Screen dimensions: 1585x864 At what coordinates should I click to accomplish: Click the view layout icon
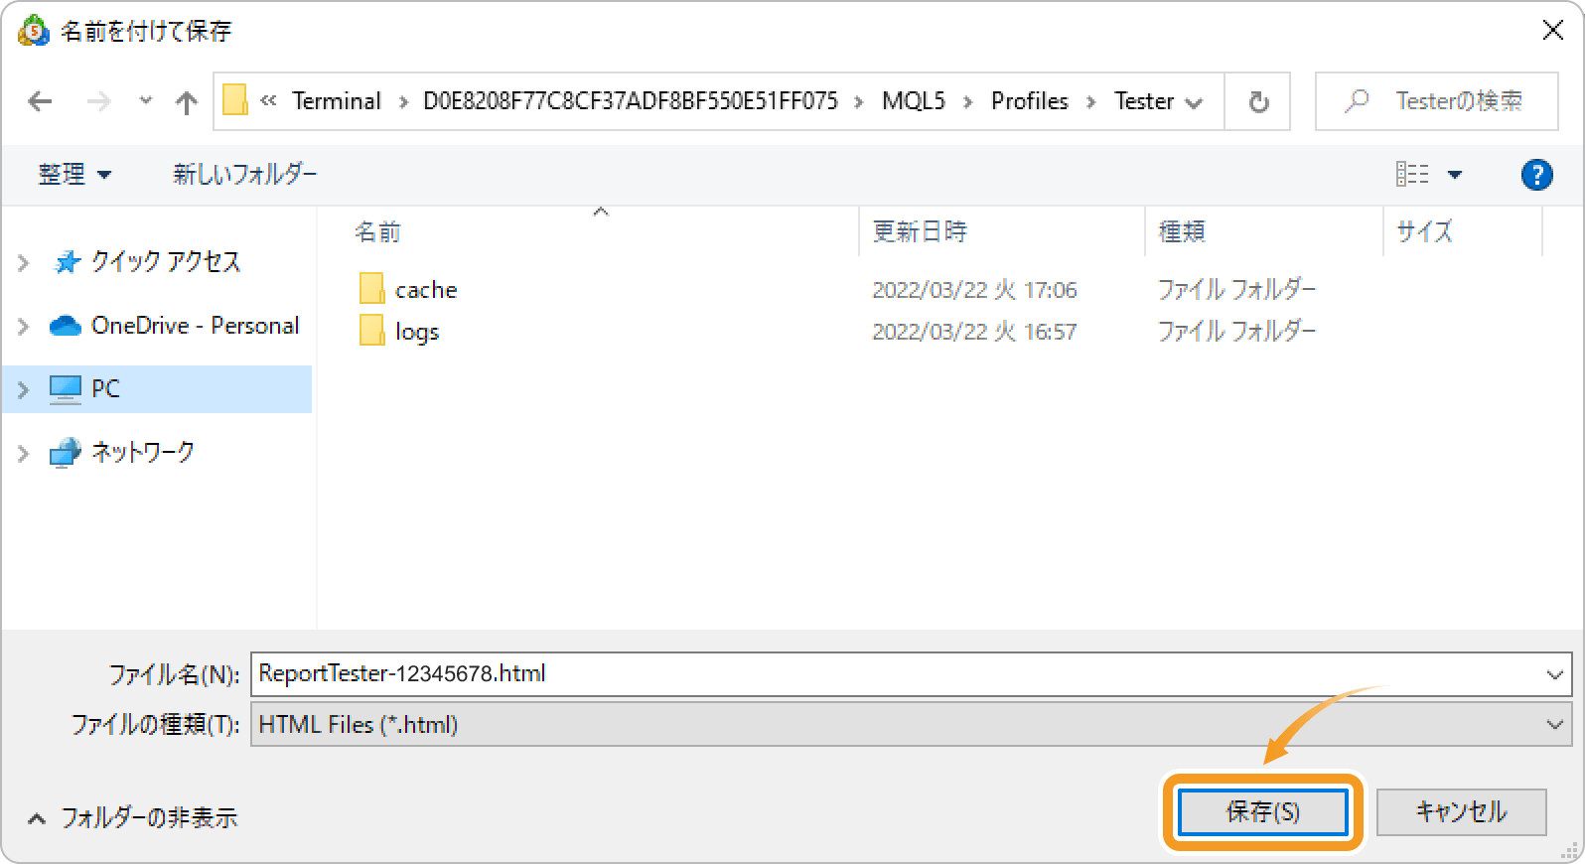coord(1412,175)
